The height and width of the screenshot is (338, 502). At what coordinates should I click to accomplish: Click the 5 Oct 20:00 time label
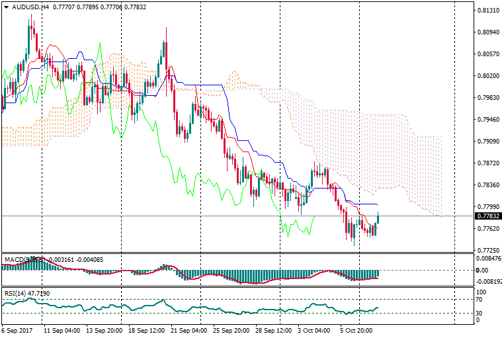pos(355,329)
